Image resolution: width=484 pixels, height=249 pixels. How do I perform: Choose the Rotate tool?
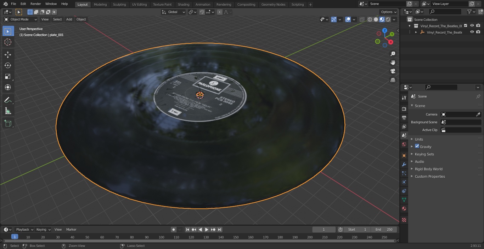coord(8,65)
